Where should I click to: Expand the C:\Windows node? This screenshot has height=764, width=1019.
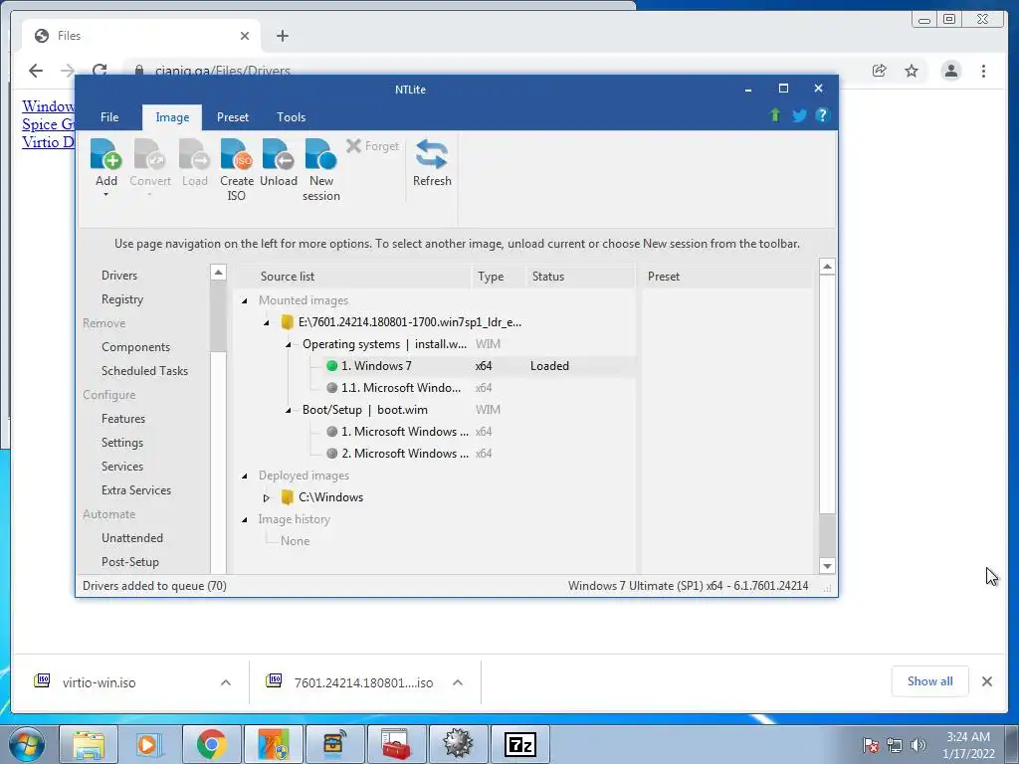tap(267, 497)
